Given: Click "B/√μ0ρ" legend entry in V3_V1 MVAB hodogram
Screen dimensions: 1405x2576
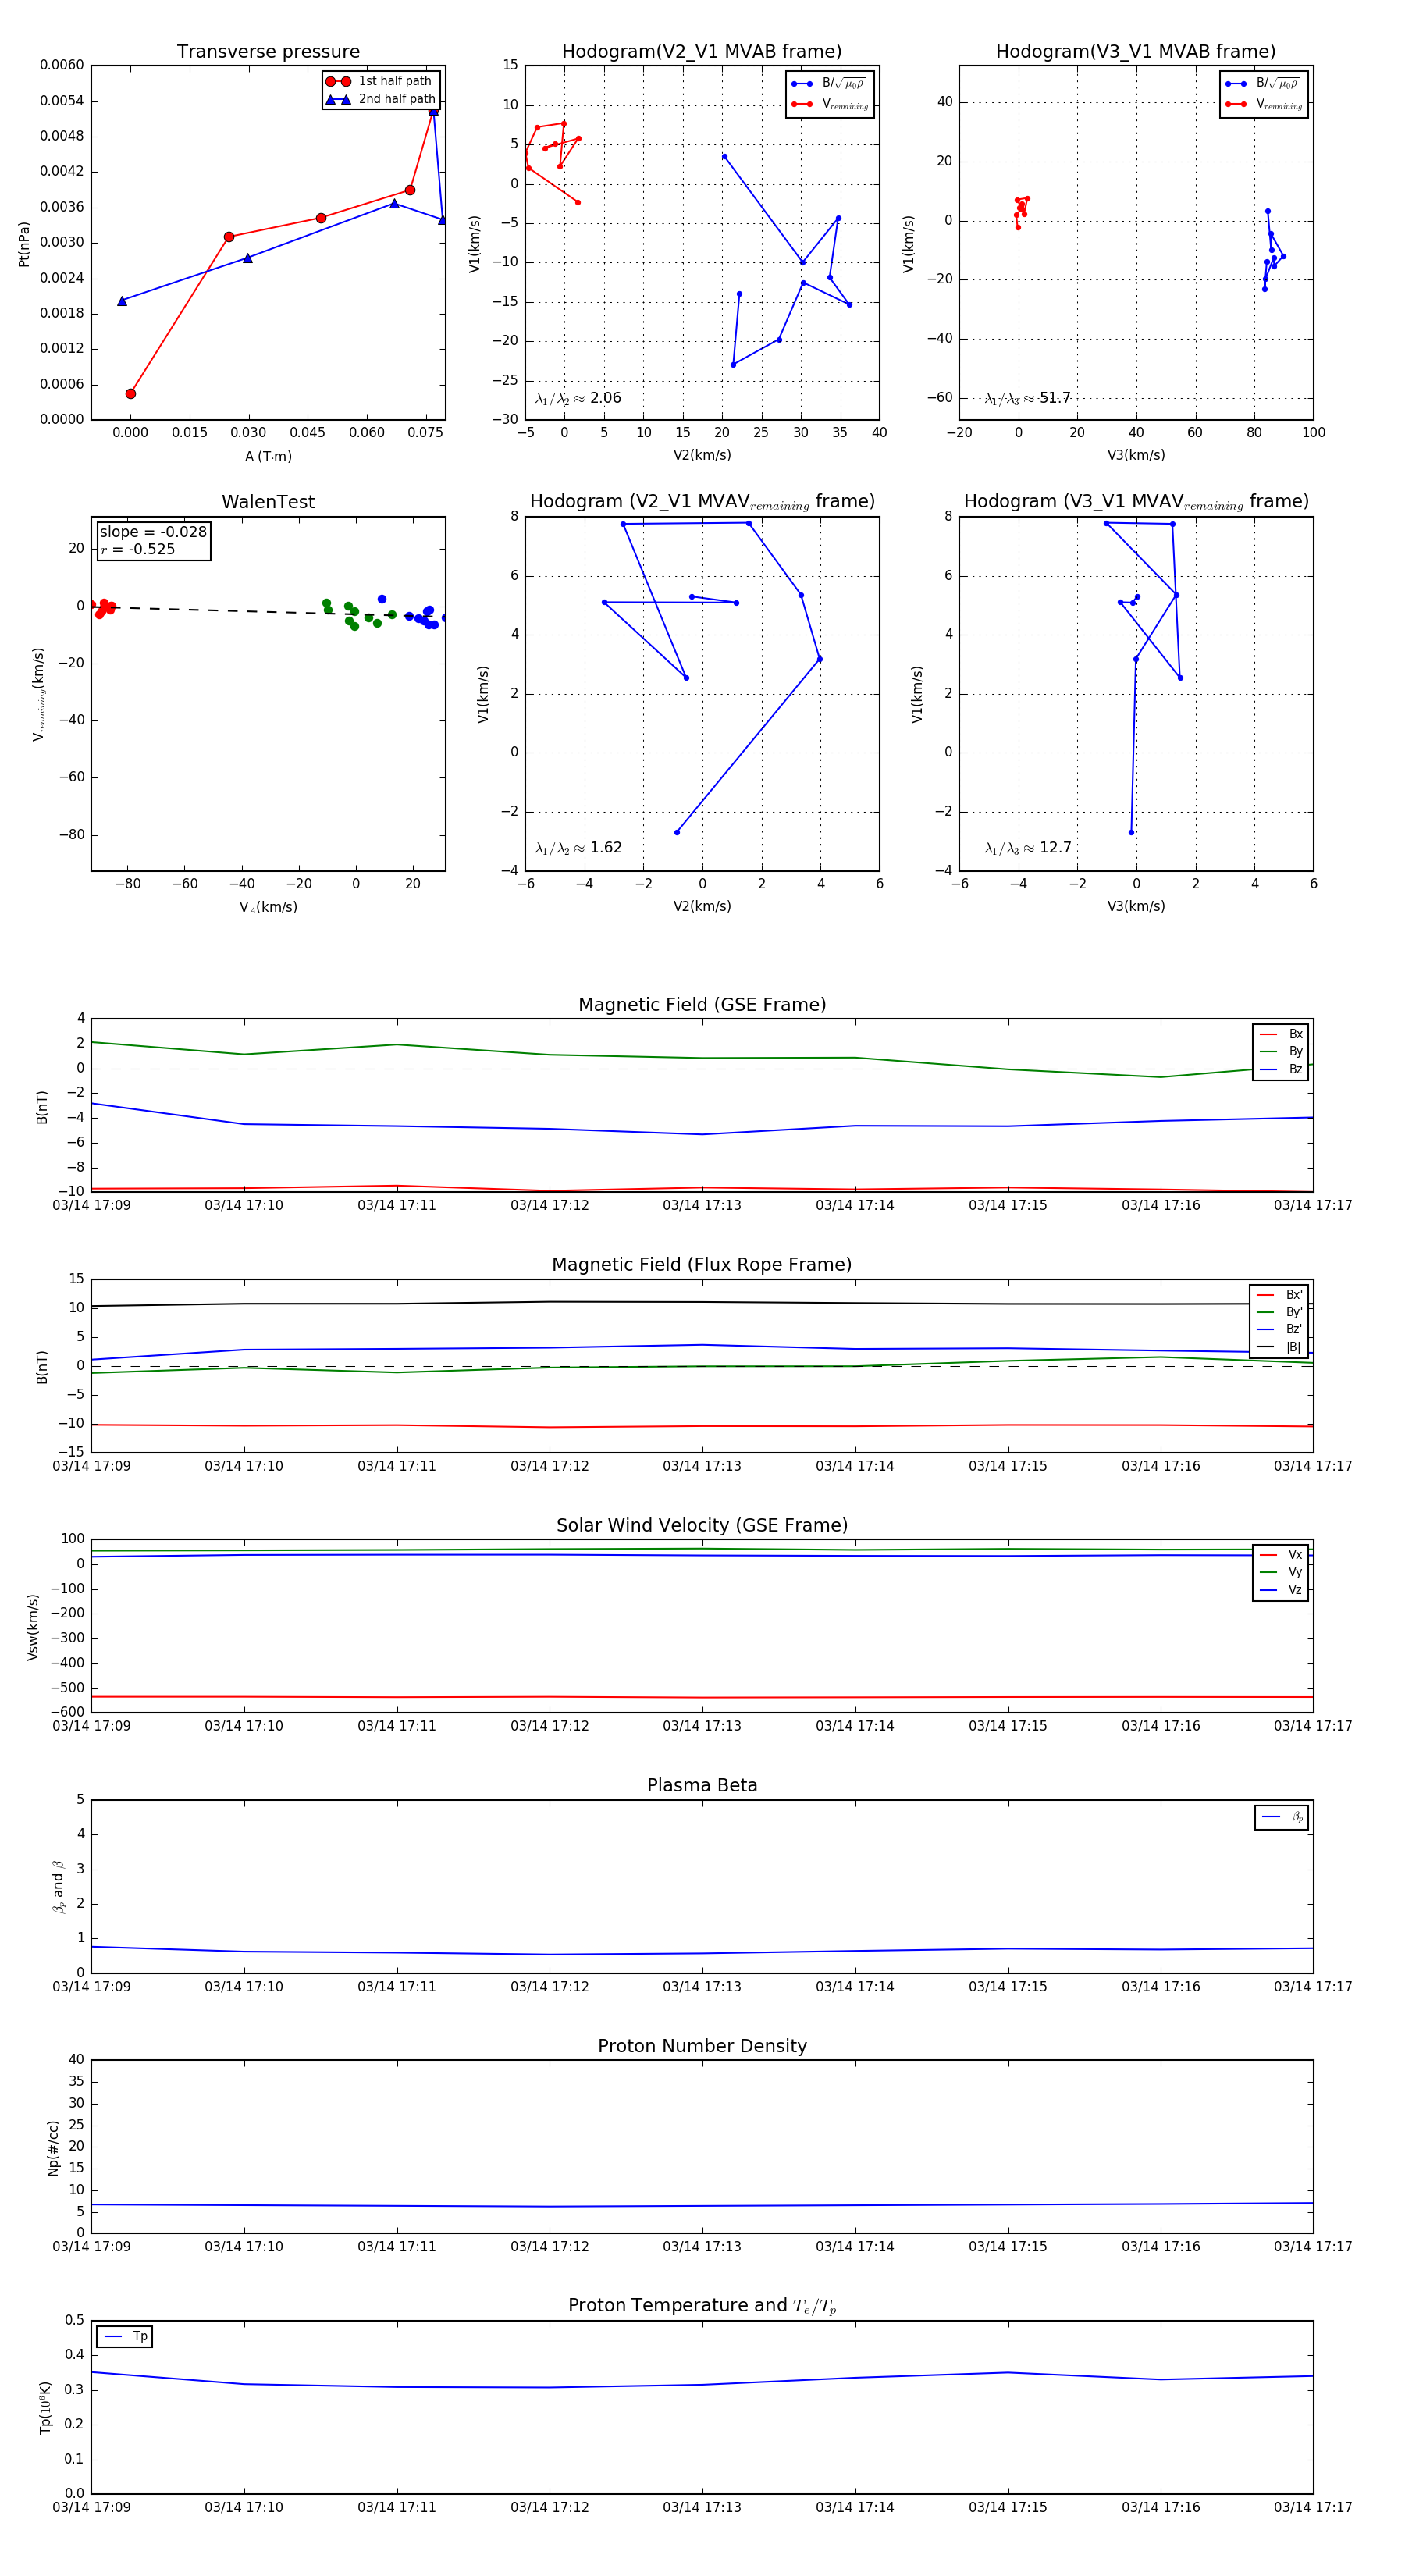Looking at the screenshot, I should coord(1263,84).
